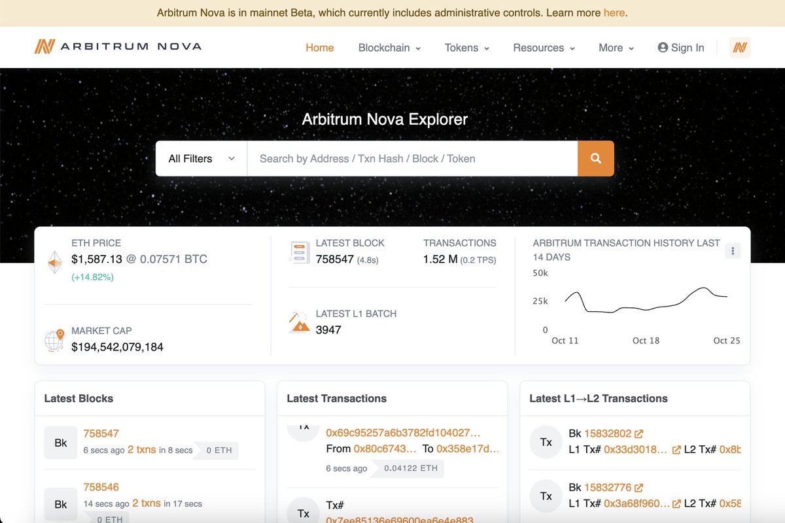Click the 1.52 M transactions value
785x523 pixels.
(x=440, y=260)
